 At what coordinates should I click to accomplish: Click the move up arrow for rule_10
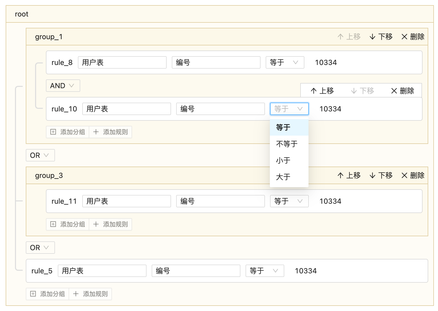314,91
